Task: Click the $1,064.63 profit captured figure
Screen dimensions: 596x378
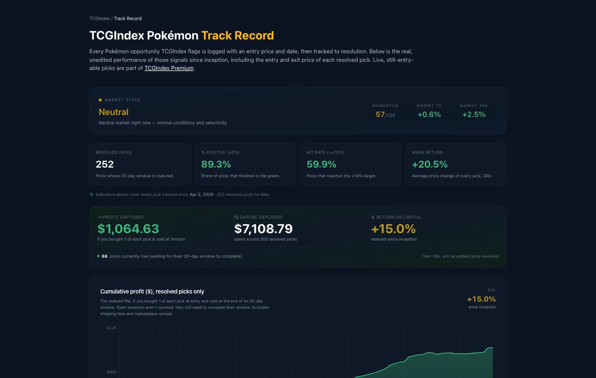Action: (128, 229)
